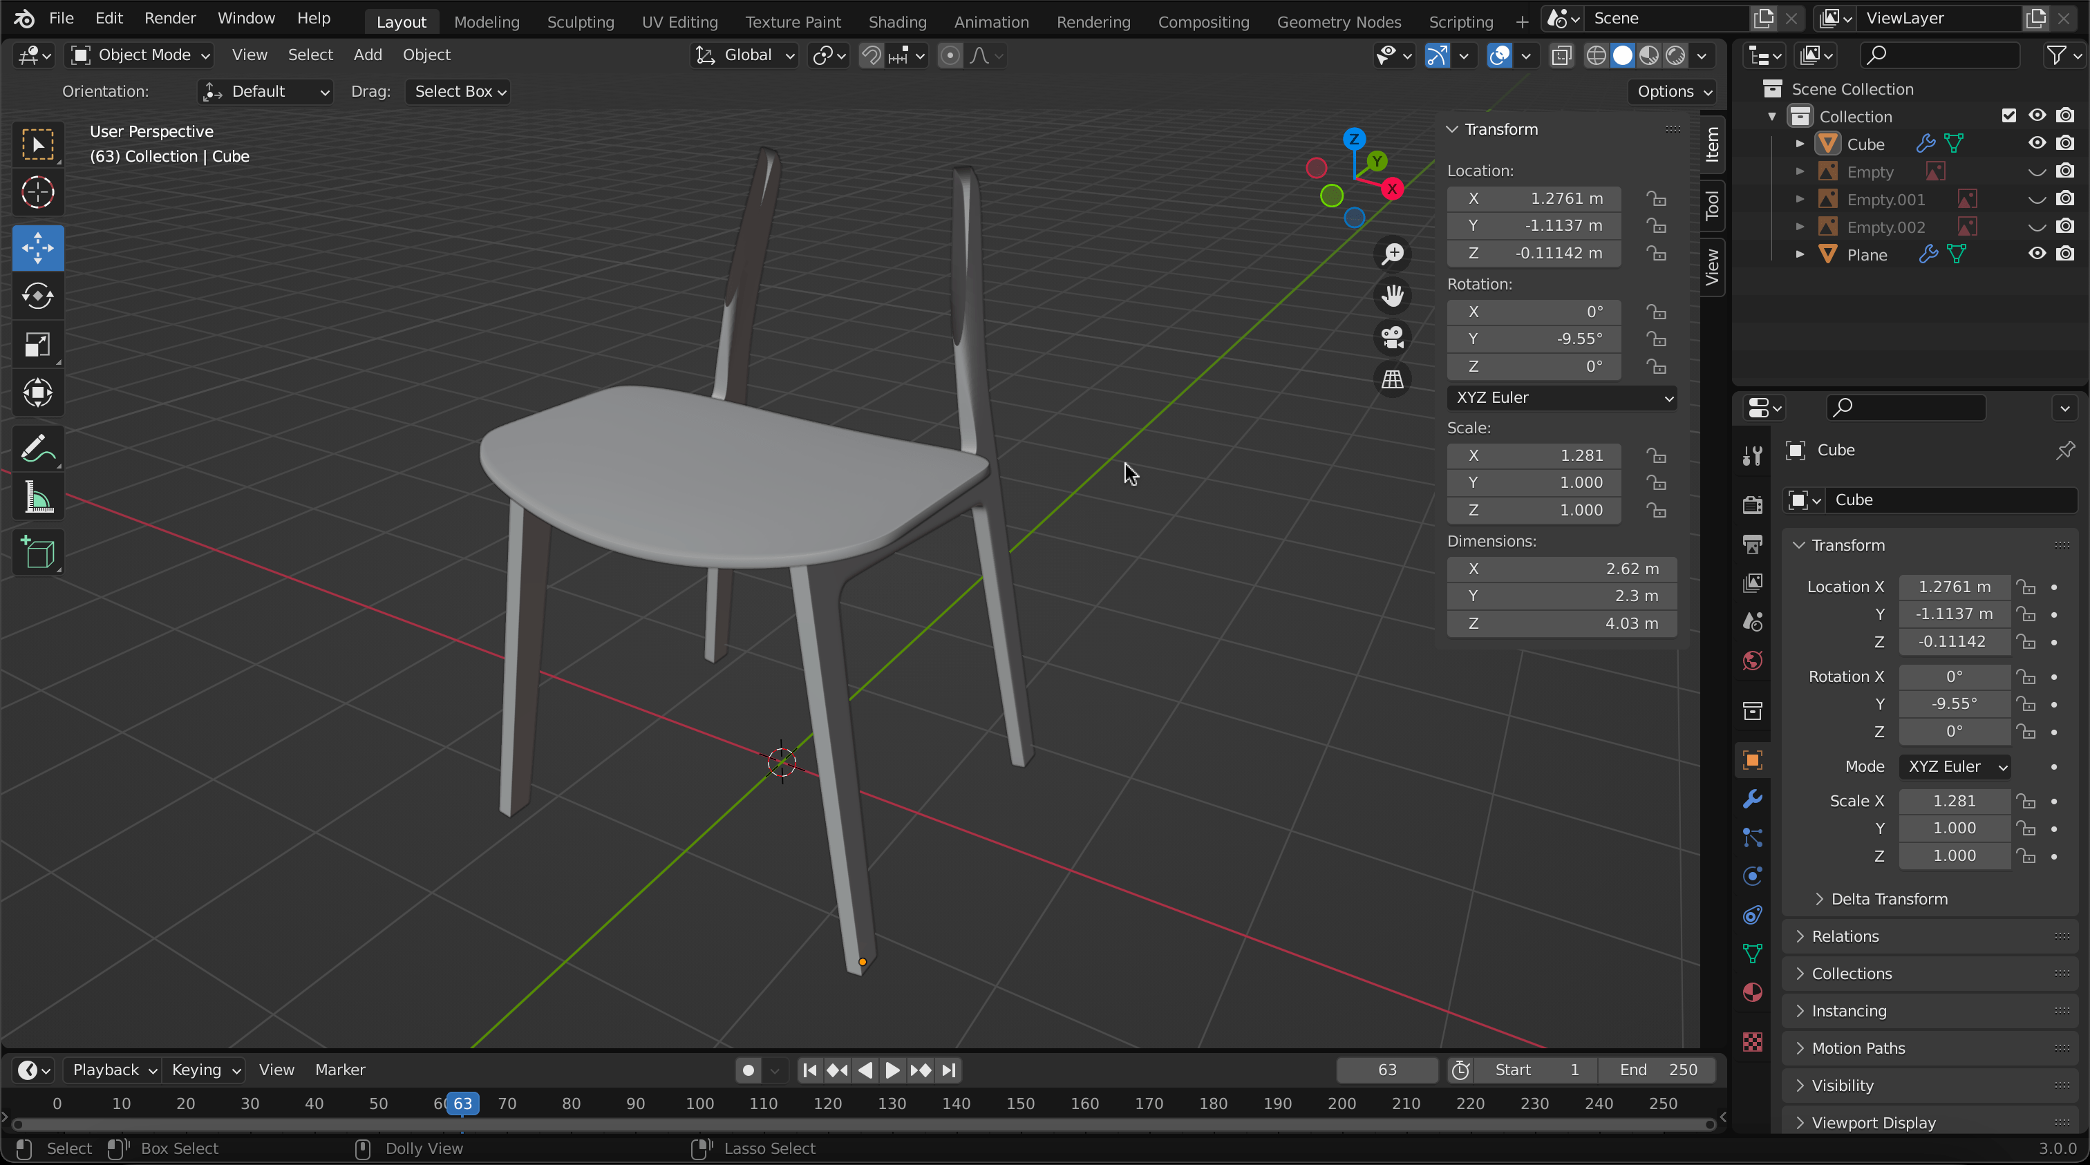Open the Object Constraints properties tab
Screen dimensions: 2090x1165
[1753, 915]
